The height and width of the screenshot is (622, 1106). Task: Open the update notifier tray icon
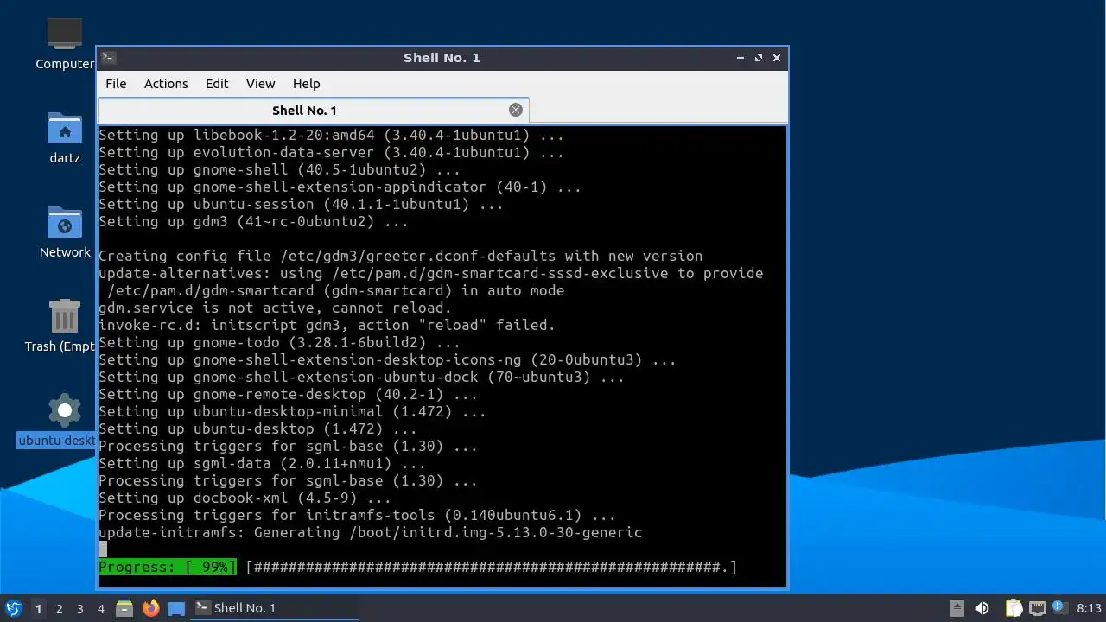(1059, 608)
